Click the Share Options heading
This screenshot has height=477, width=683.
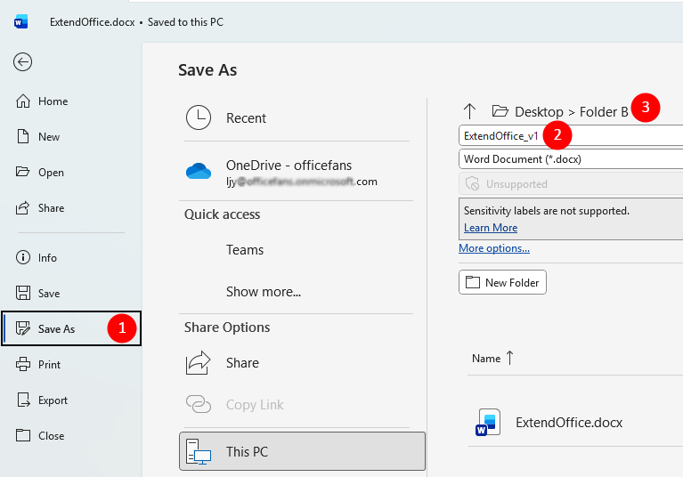(x=227, y=327)
